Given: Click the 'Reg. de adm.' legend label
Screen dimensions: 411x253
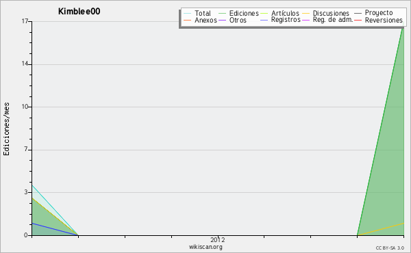Looking at the screenshot, I should [x=333, y=20].
